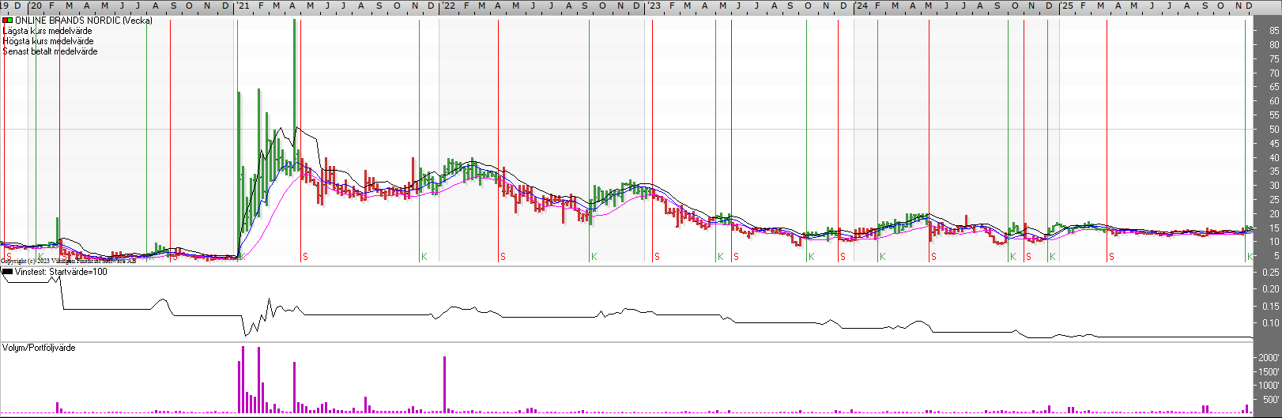Viewport: 1282px width, 418px height.
Task: Click the '20 year label on time axis
Action: [x=36, y=6]
